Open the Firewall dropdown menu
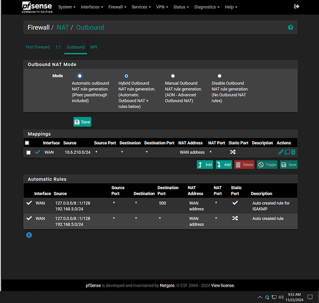 [x=117, y=7]
